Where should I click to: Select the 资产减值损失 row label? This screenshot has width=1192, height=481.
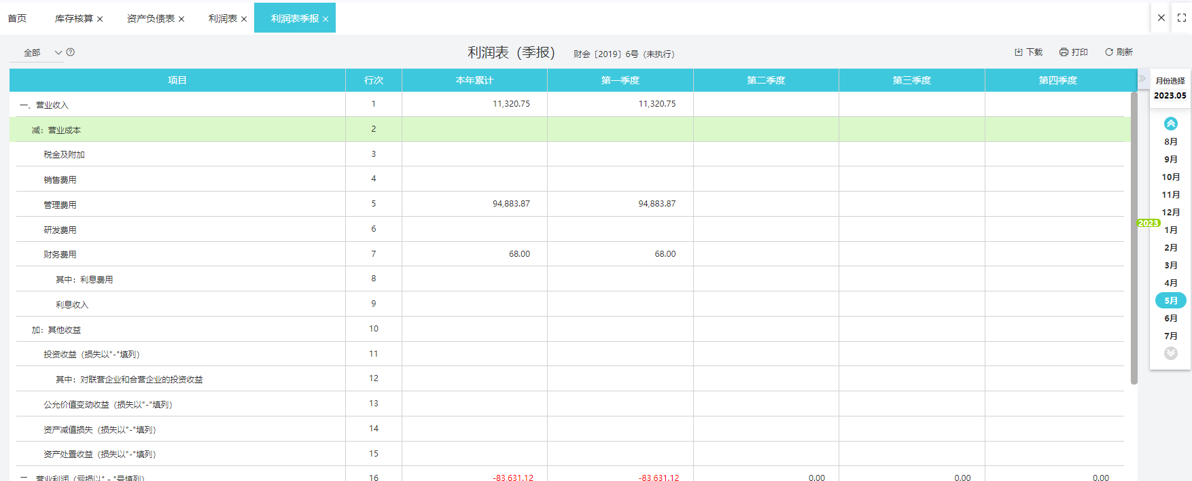coord(100,430)
